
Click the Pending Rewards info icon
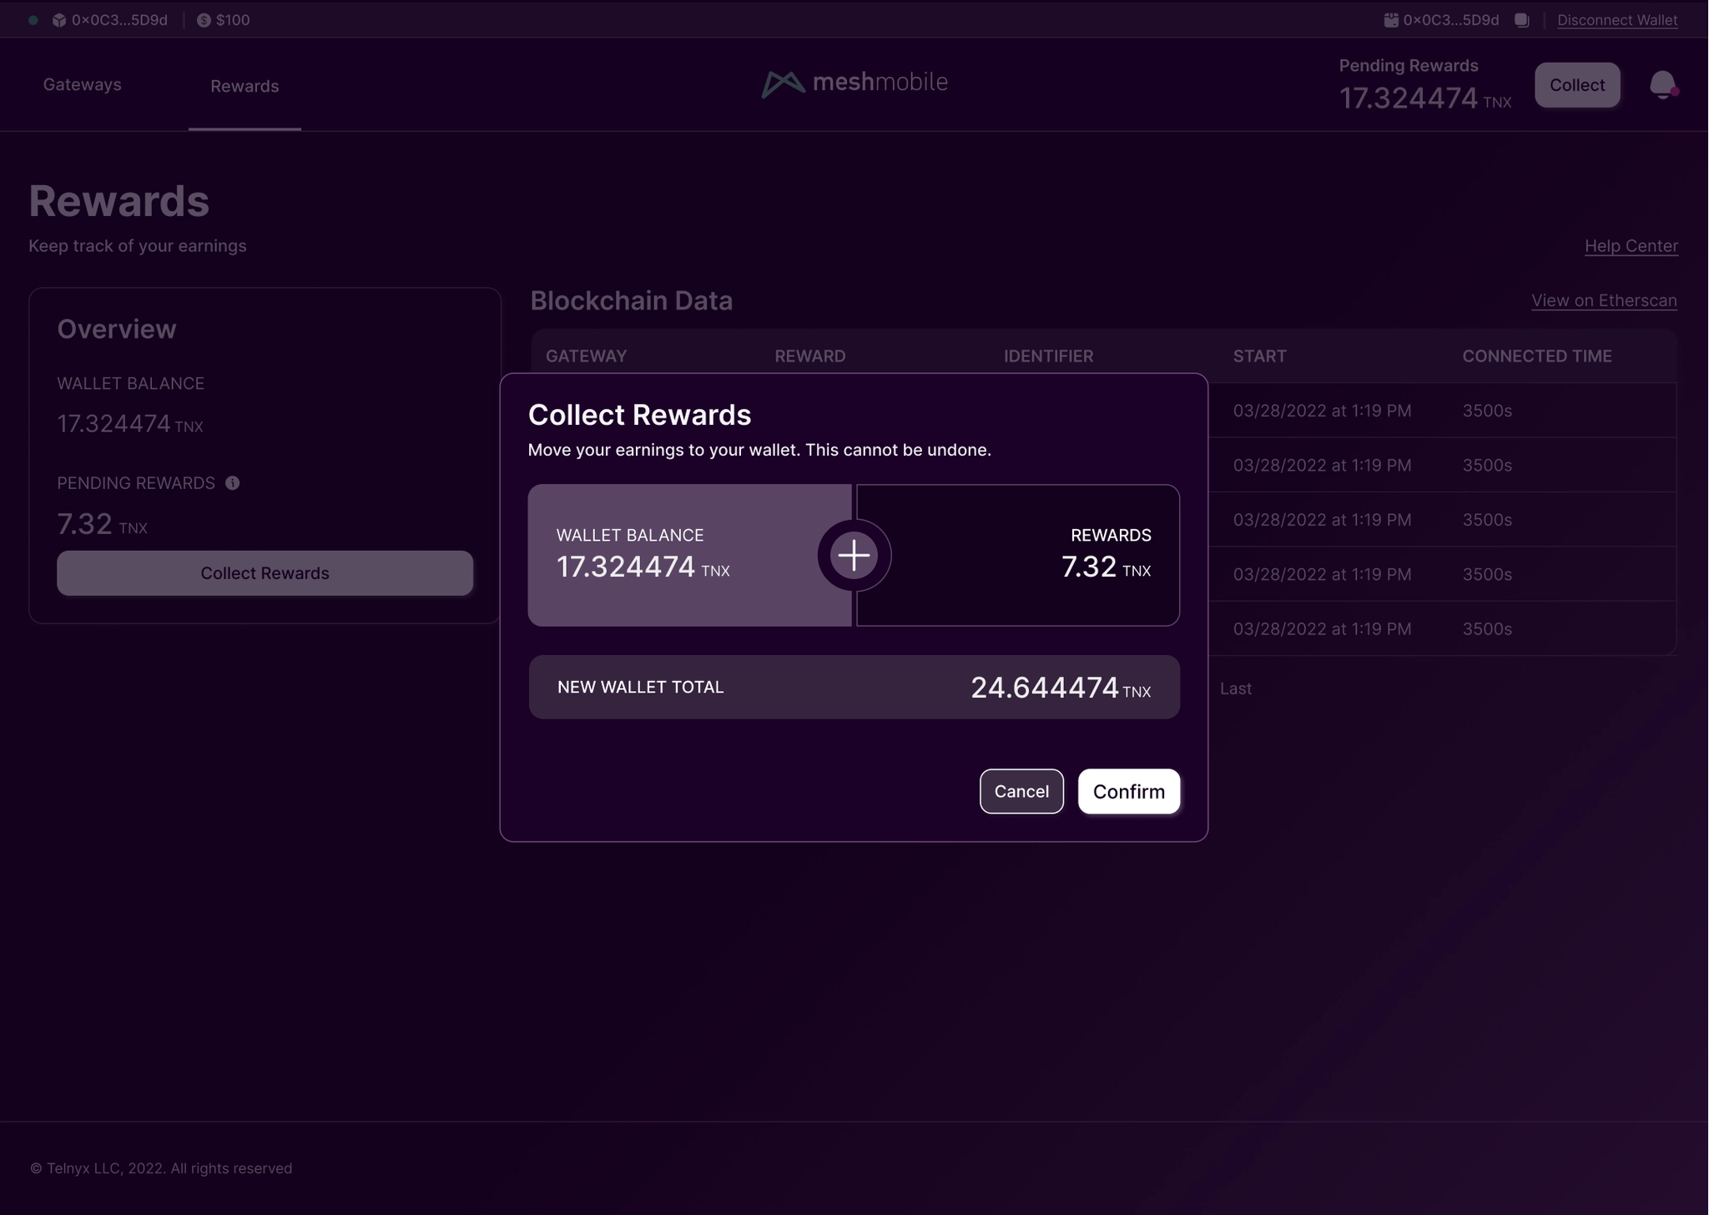pyautogui.click(x=233, y=483)
